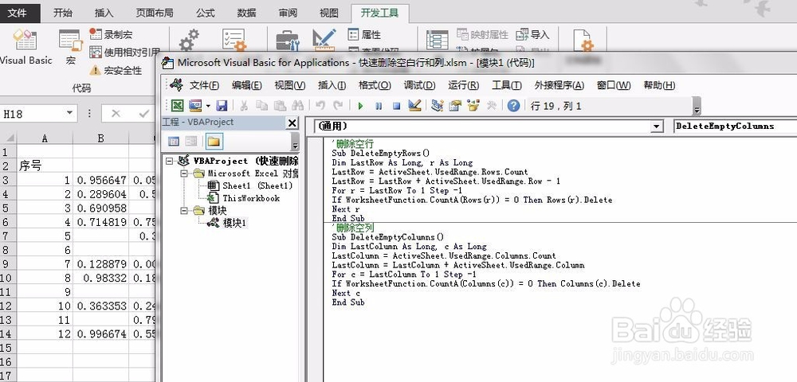Select the 开发工具 ribbon tab
This screenshot has height=382, width=797.
[x=379, y=14]
